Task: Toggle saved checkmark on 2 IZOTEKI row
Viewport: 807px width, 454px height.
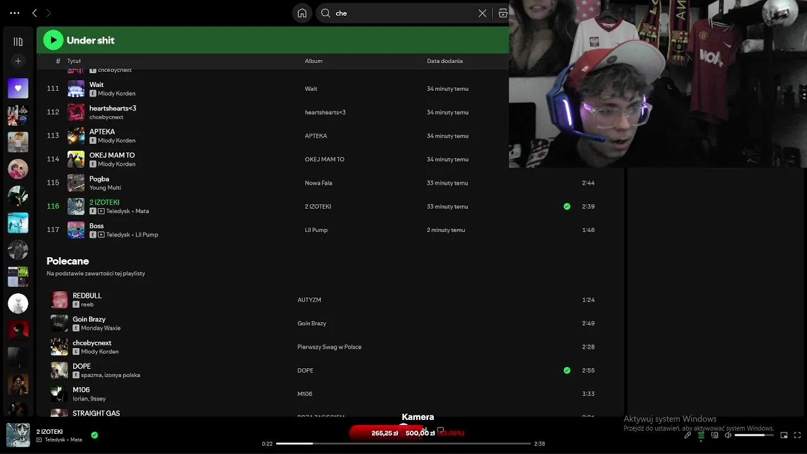Action: click(x=567, y=206)
